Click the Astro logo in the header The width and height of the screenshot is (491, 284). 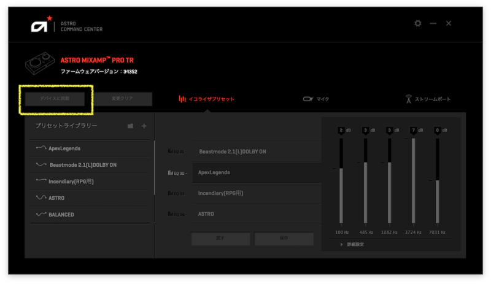42,25
